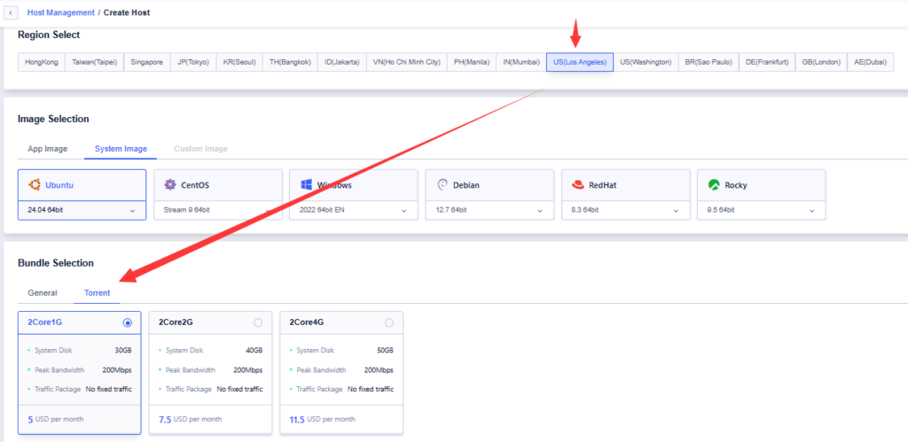This screenshot has width=908, height=442.
Task: Click the Ubuntu logo icon
Action: [35, 185]
